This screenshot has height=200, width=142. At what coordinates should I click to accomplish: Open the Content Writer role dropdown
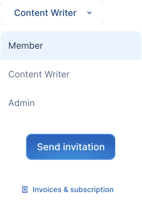pyautogui.click(x=52, y=13)
